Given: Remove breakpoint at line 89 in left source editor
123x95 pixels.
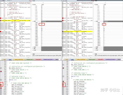Looking at the screenshot, I should pyautogui.click(x=1, y=71).
